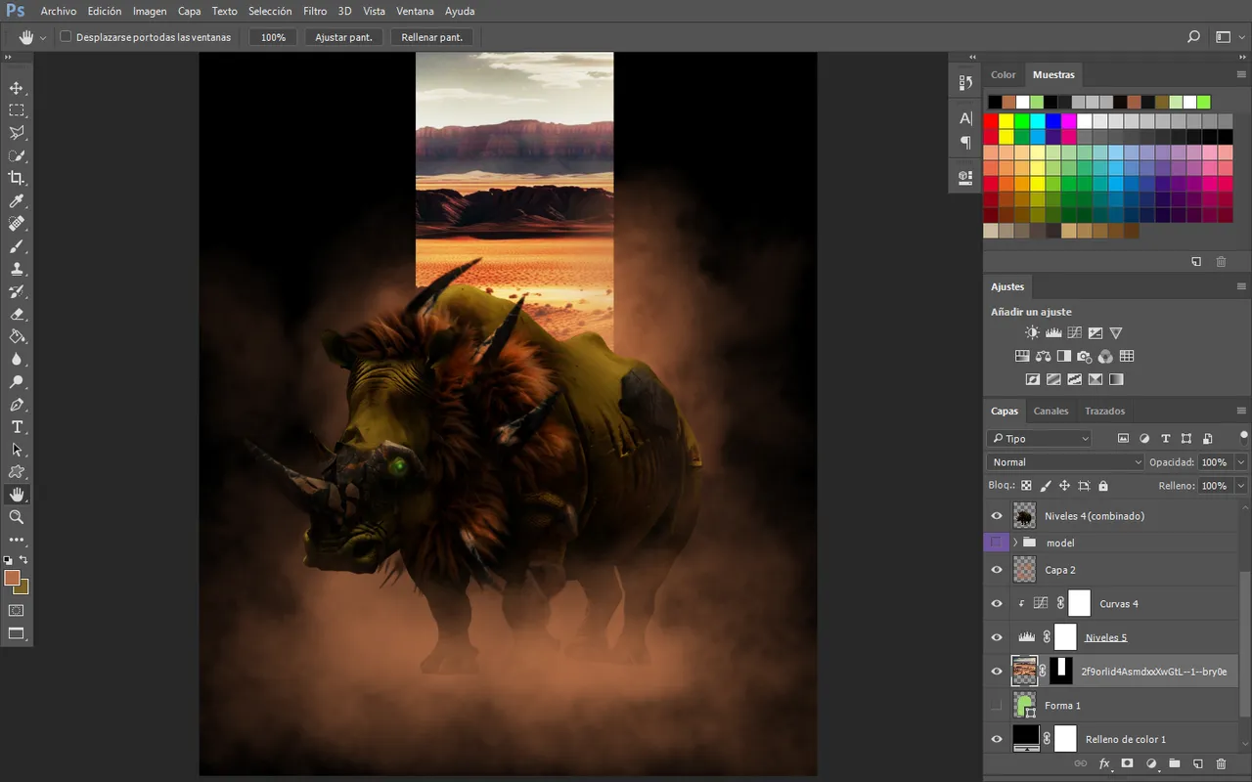Open the foreground color picker
This screenshot has width=1252, height=782.
[12, 578]
